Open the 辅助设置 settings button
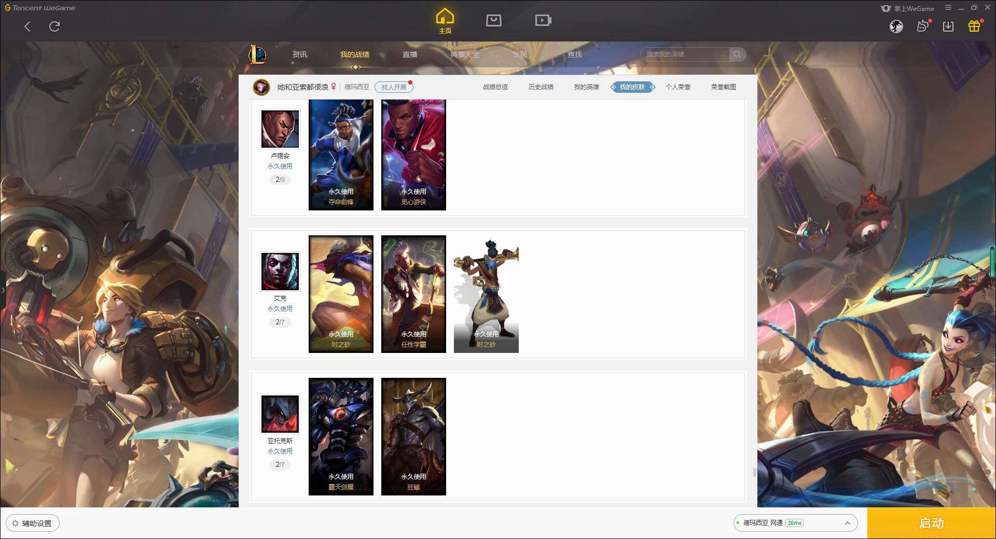 pyautogui.click(x=33, y=523)
